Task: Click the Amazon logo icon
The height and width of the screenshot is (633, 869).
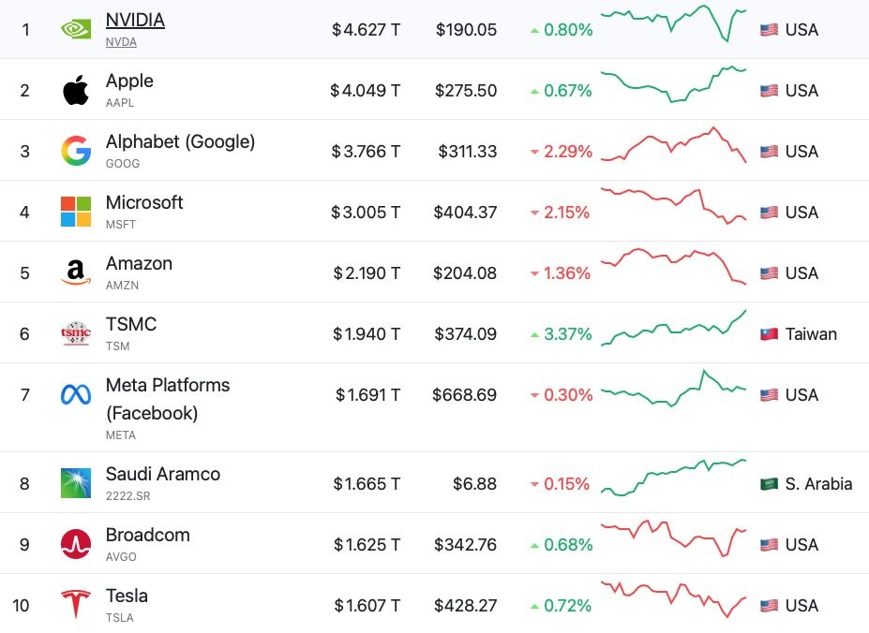Action: [x=76, y=272]
